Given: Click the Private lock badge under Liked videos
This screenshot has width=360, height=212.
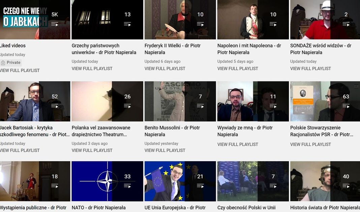Looking at the screenshot, I should [10, 63].
